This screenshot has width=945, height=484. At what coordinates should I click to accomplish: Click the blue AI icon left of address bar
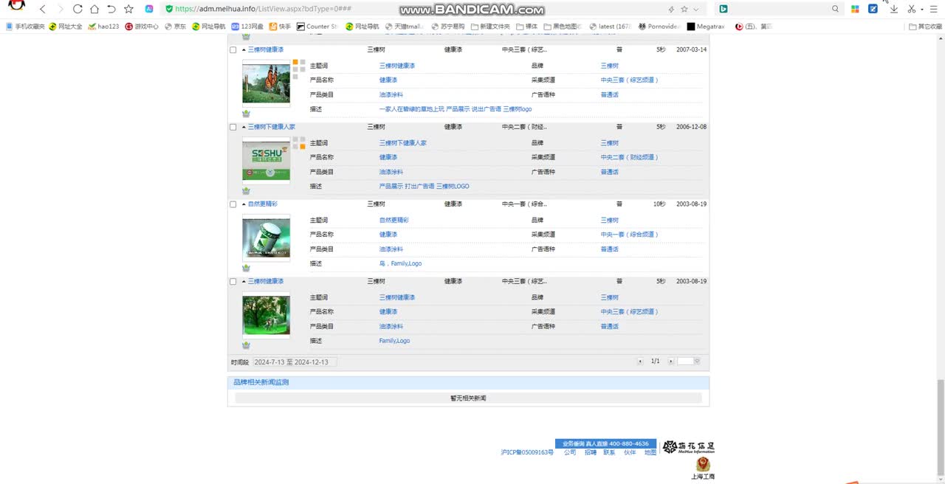pos(149,9)
